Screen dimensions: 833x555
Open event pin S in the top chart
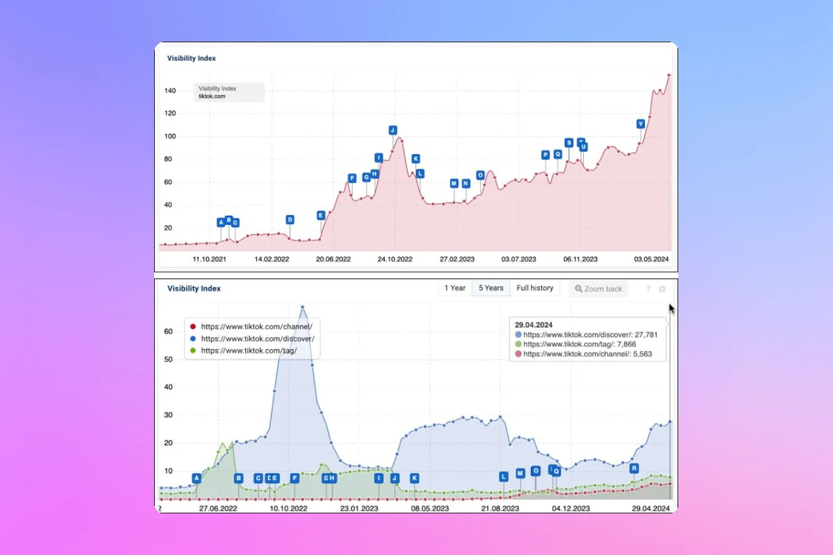click(x=569, y=143)
